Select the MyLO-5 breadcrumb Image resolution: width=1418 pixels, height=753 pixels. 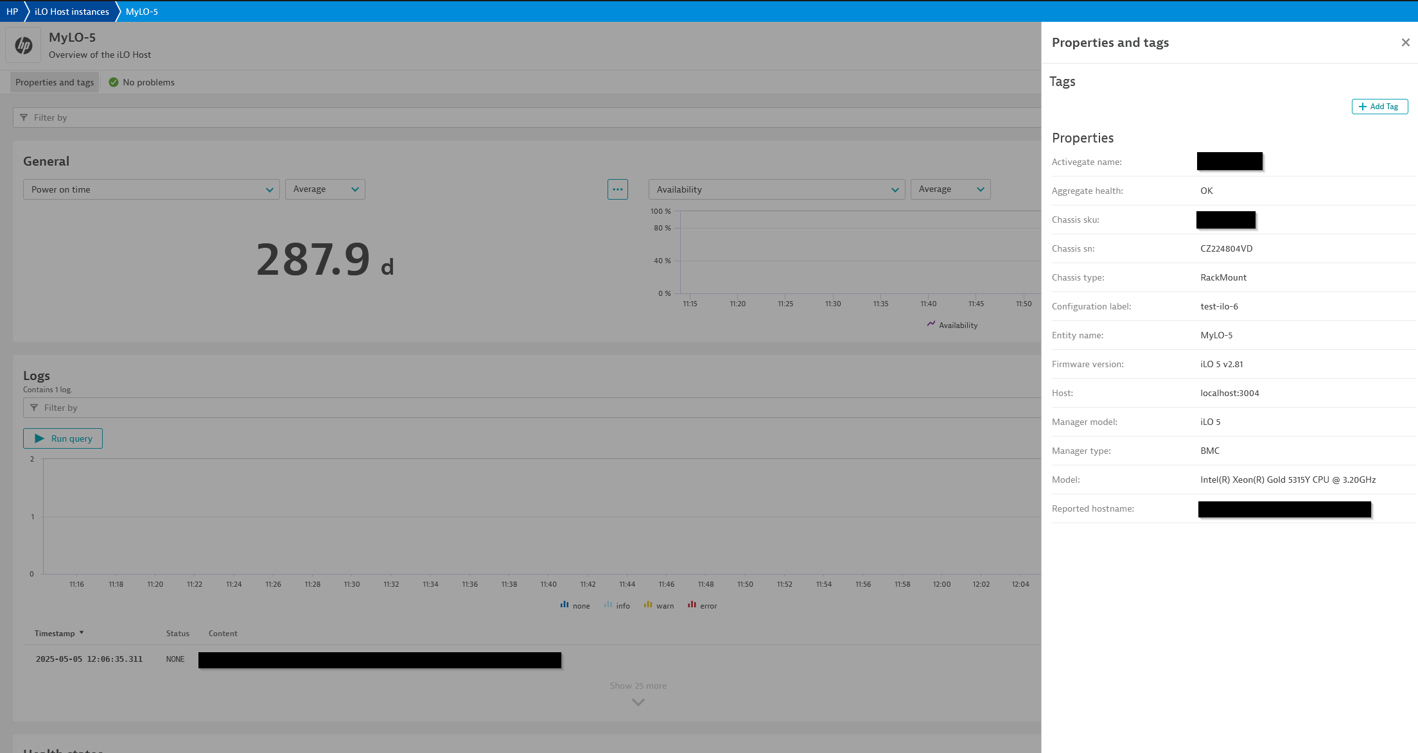tap(142, 12)
